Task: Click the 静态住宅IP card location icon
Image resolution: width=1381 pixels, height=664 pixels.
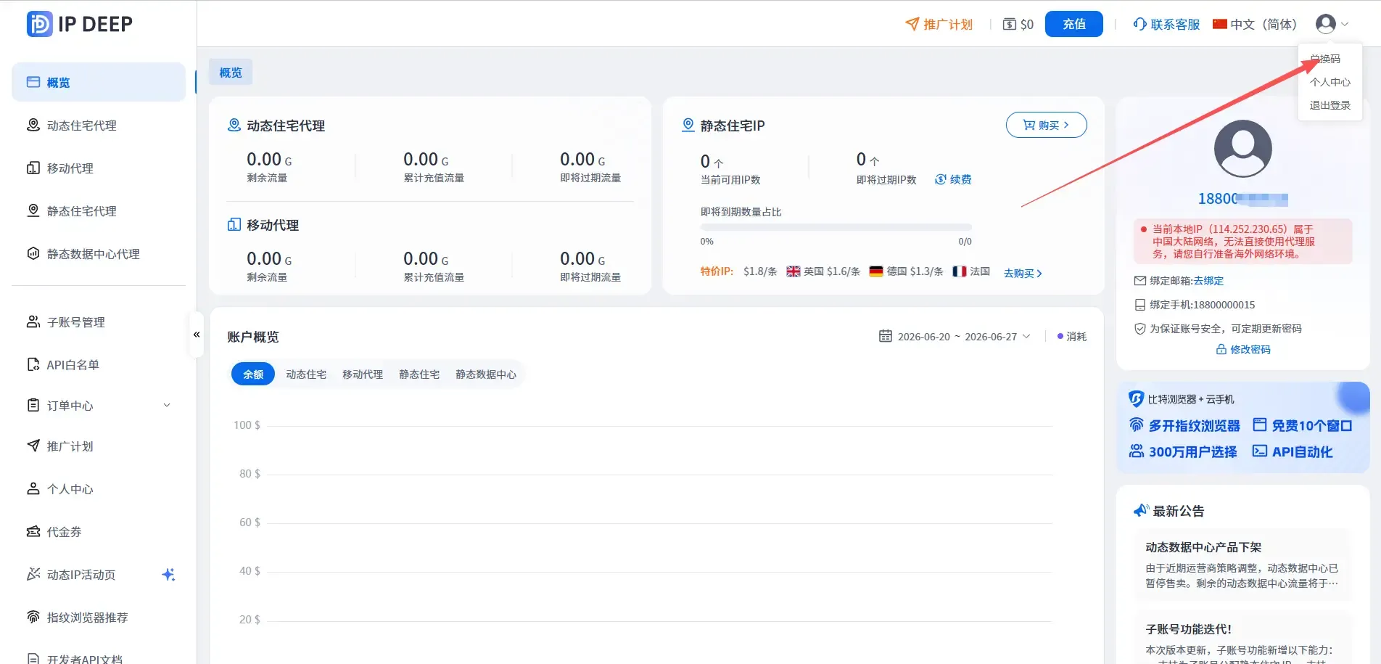Action: coord(688,125)
